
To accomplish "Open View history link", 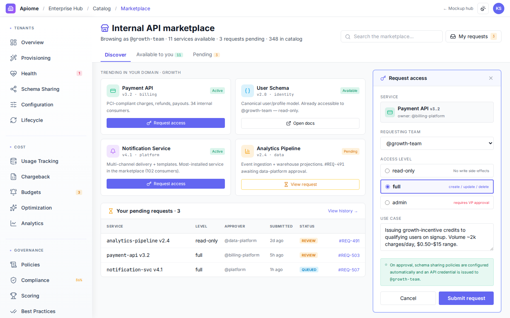I will click(343, 211).
